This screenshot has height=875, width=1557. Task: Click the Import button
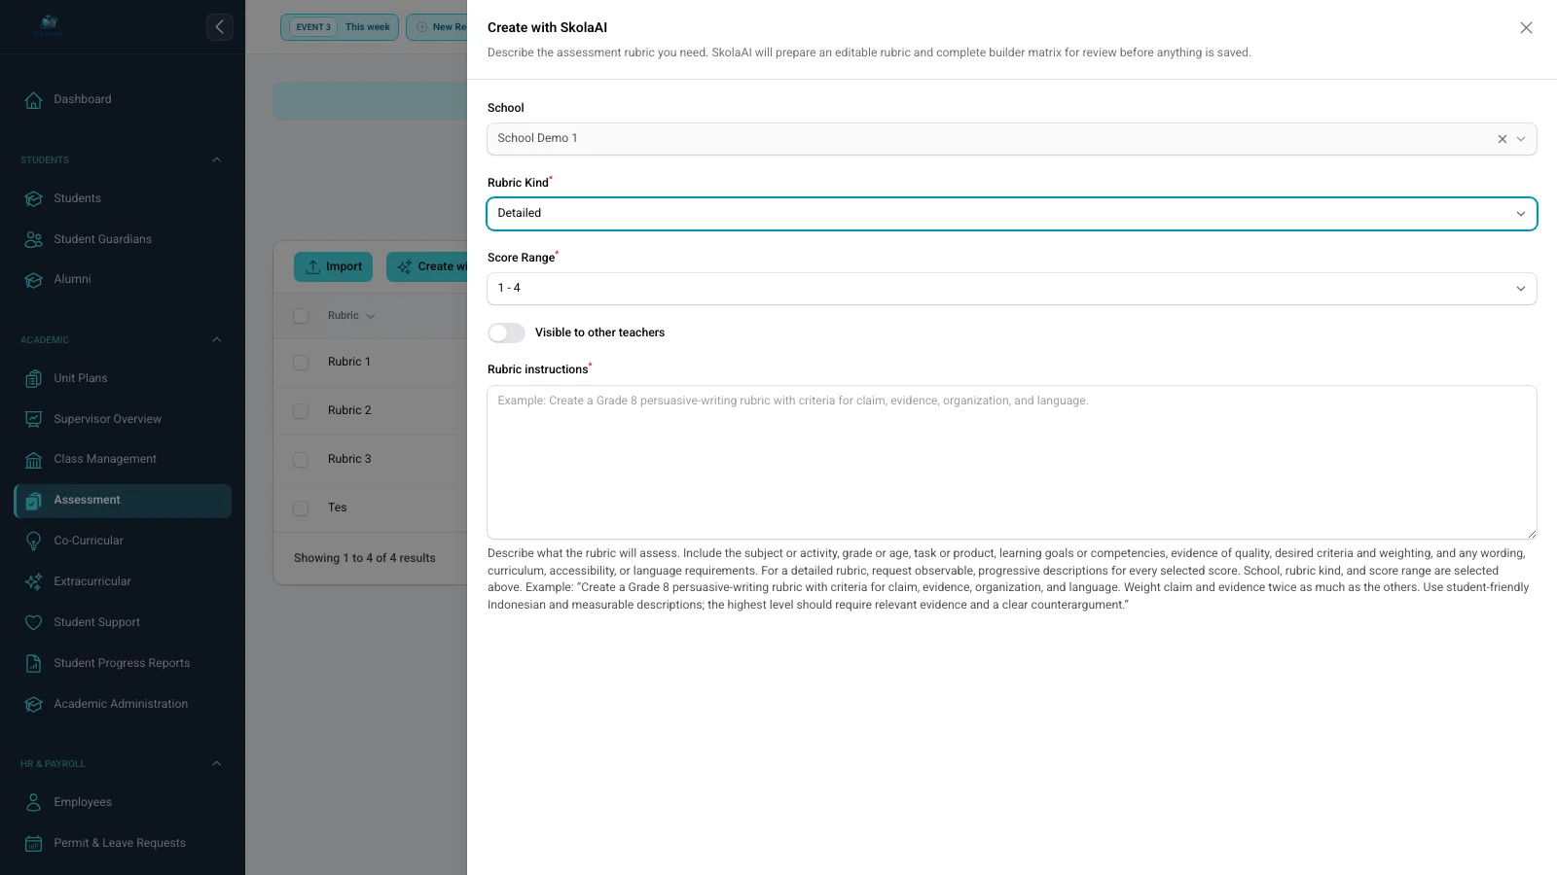point(333,266)
